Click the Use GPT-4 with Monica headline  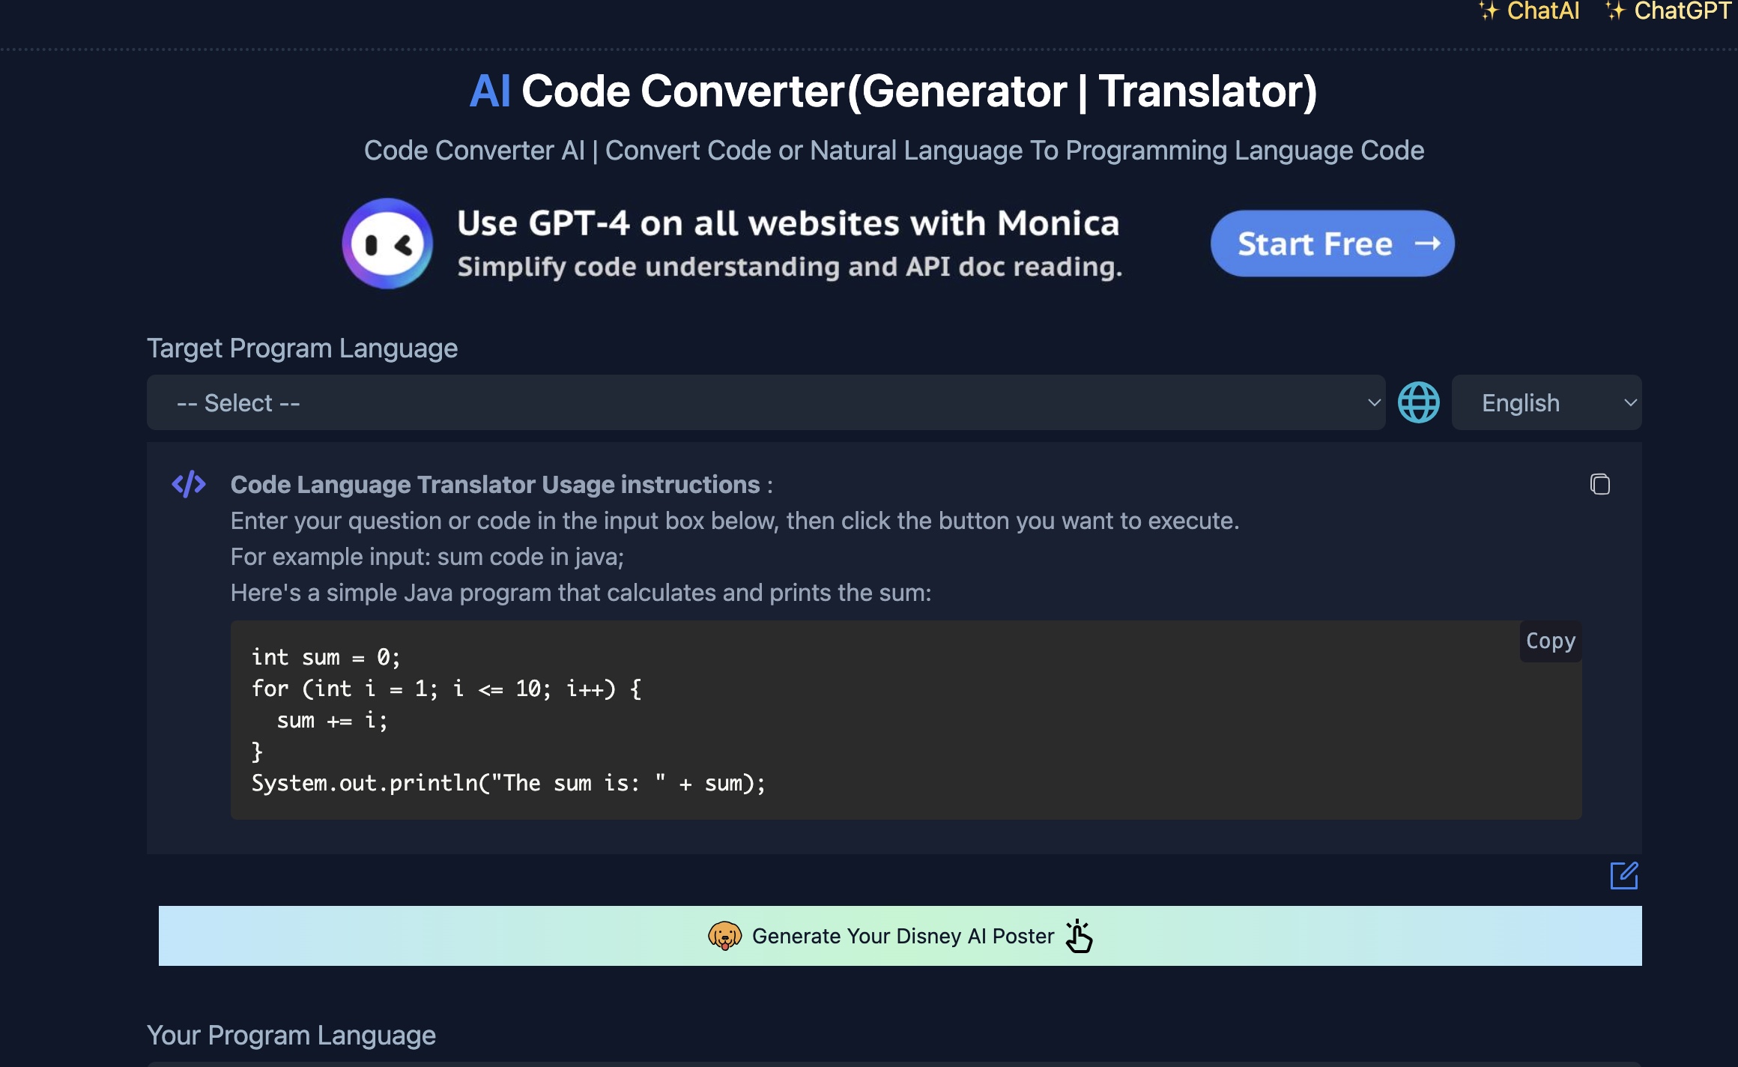click(x=787, y=223)
